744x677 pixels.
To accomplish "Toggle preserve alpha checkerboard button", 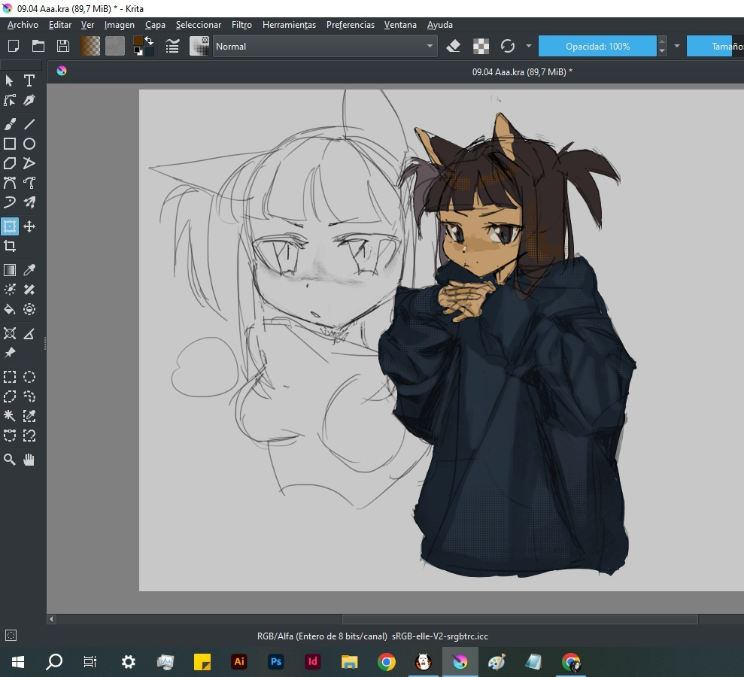I will (481, 46).
